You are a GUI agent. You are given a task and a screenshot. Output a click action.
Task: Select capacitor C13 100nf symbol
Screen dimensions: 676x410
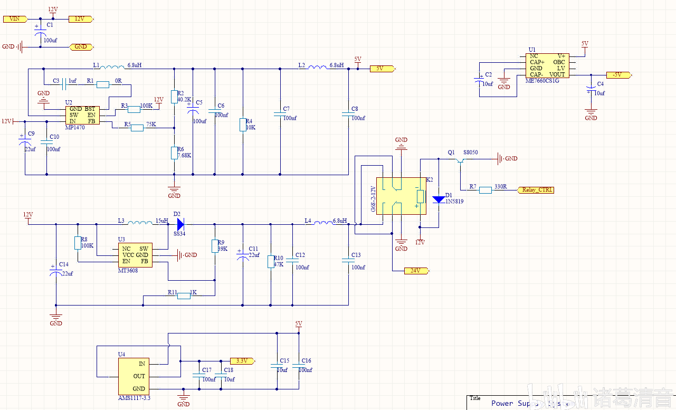pyautogui.click(x=348, y=259)
